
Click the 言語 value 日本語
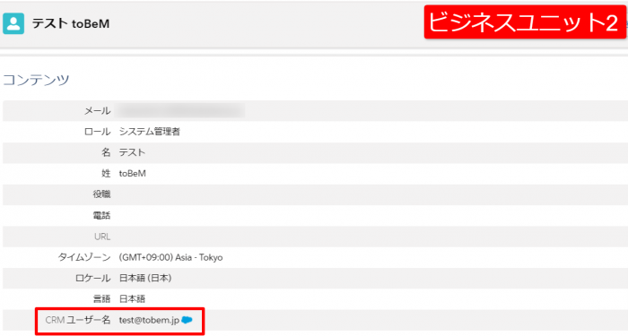[132, 298]
